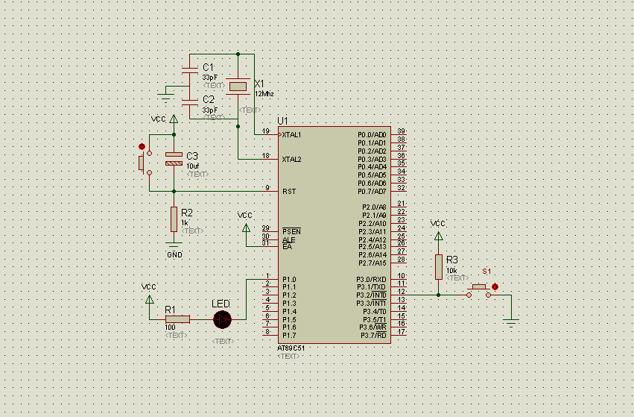Viewport: 634px width, 417px height.
Task: Select the reset push button beside C3
Action: coord(145,163)
